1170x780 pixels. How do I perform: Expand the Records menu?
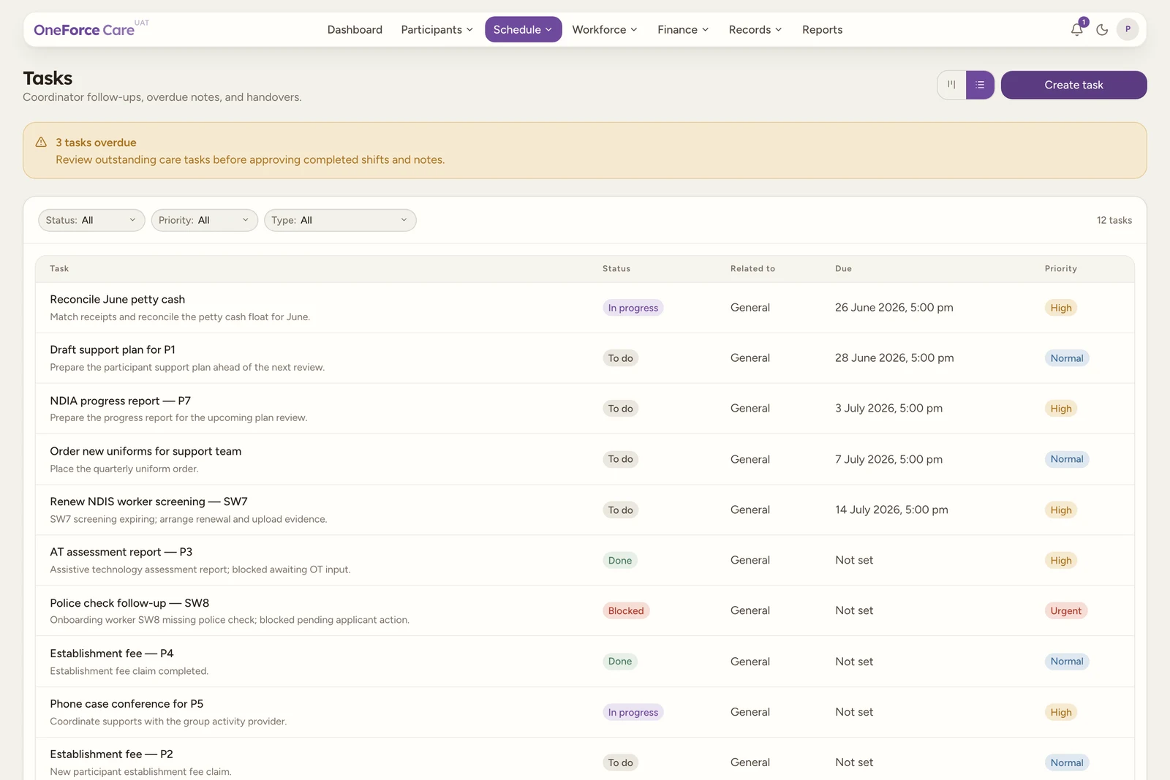[x=755, y=29]
